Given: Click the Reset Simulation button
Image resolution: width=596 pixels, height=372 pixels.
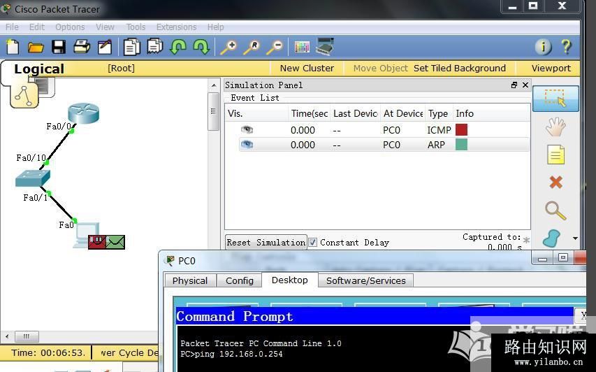Looking at the screenshot, I should tap(266, 243).
